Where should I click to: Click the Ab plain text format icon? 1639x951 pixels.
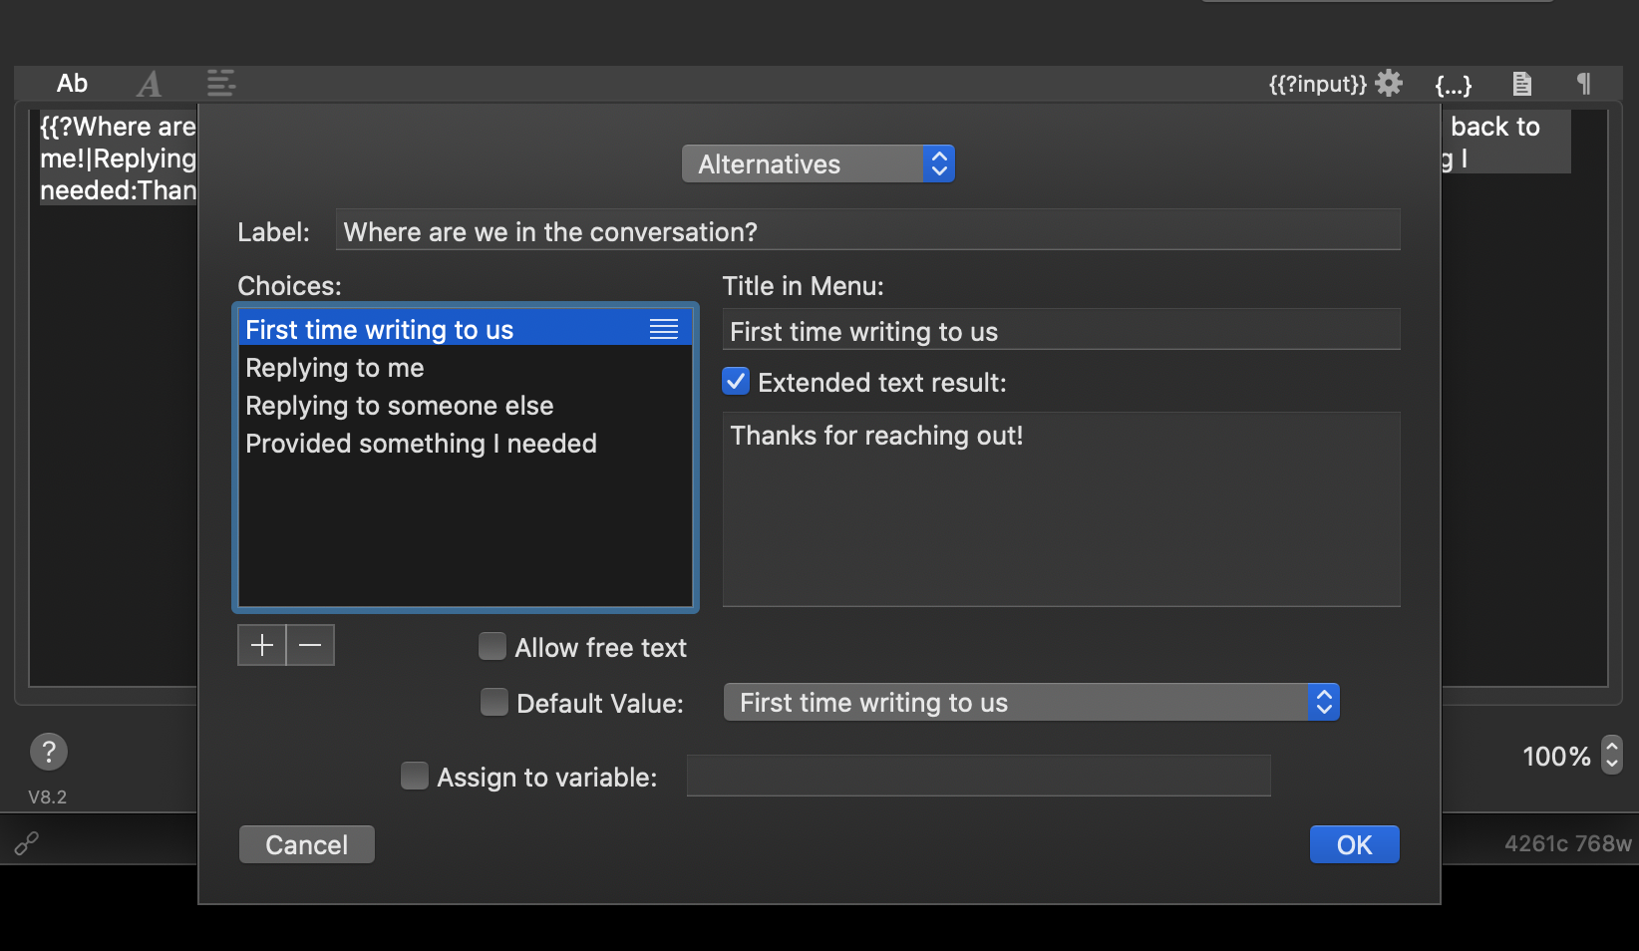pyautogui.click(x=72, y=84)
